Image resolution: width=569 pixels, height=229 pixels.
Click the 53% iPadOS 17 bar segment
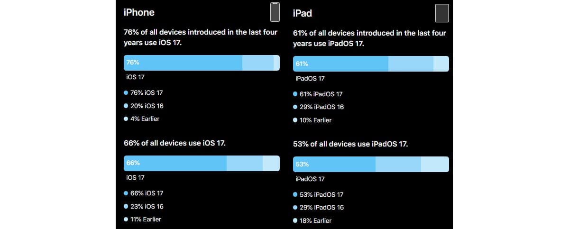coord(334,164)
